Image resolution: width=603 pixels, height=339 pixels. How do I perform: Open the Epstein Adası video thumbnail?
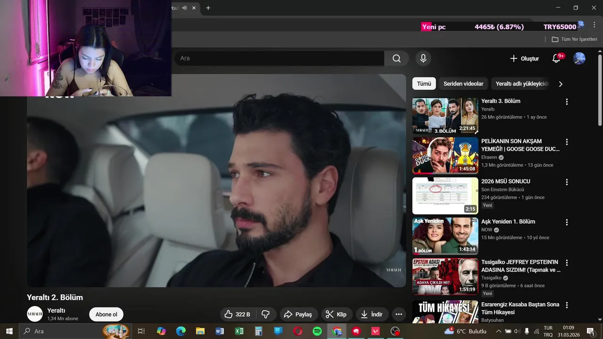point(445,276)
